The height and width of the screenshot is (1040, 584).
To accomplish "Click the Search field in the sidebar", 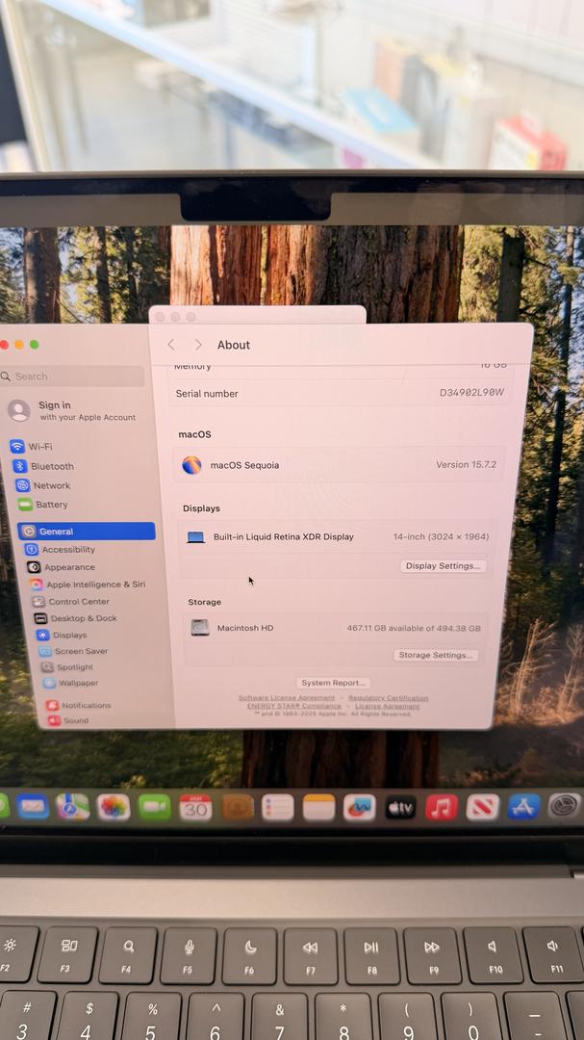I will [x=75, y=377].
